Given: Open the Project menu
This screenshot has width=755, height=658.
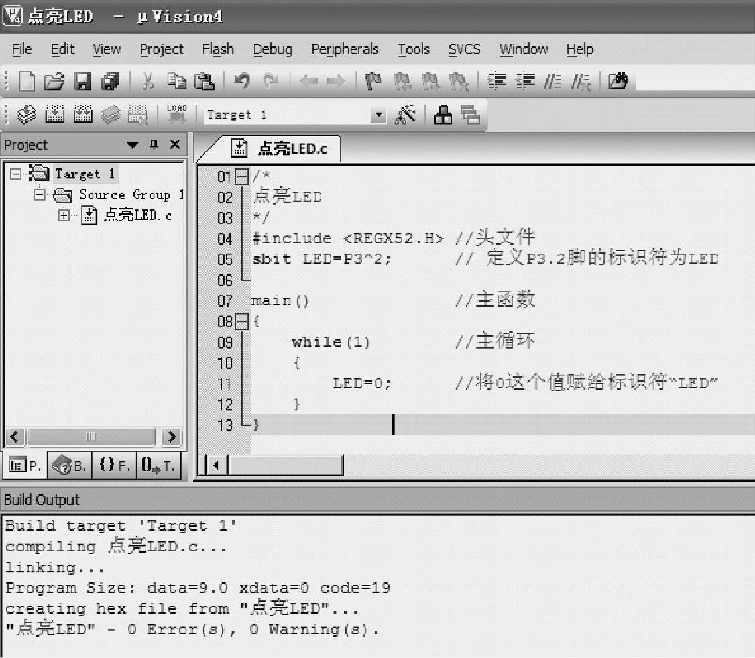Looking at the screenshot, I should tap(162, 49).
